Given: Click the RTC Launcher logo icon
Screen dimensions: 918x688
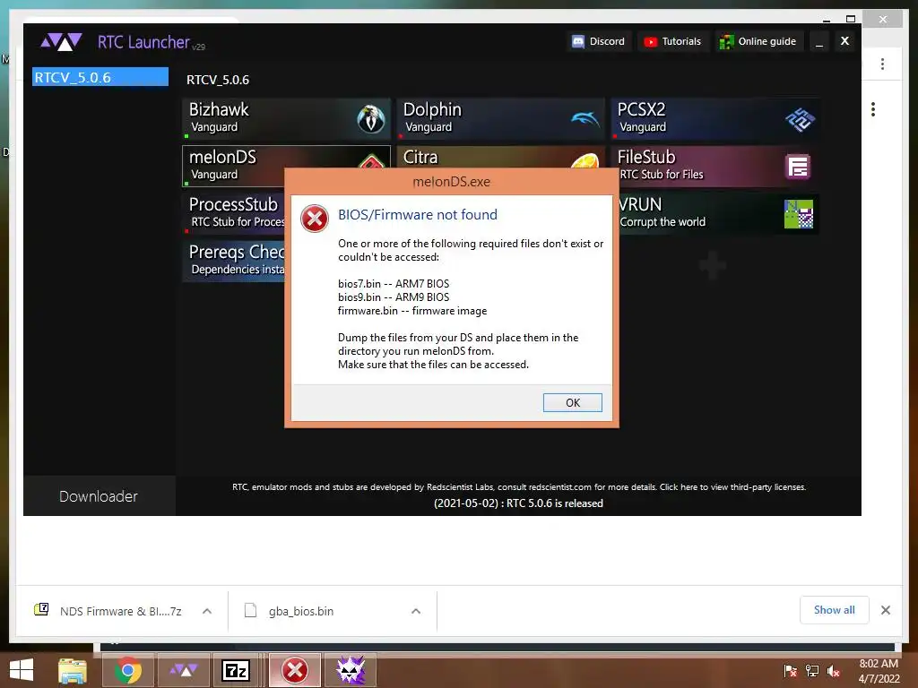Looking at the screenshot, I should 61,42.
